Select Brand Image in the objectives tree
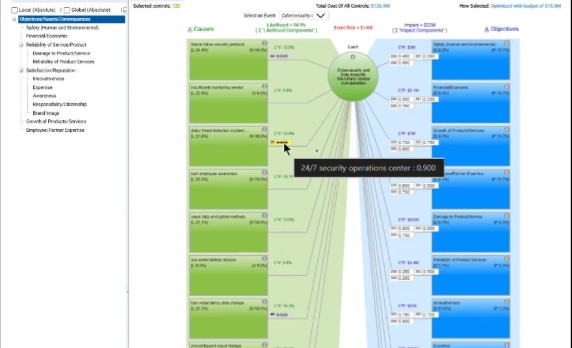Screen dimensions: 572x348 46,113
